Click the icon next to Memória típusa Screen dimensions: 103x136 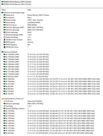pos(5,25)
